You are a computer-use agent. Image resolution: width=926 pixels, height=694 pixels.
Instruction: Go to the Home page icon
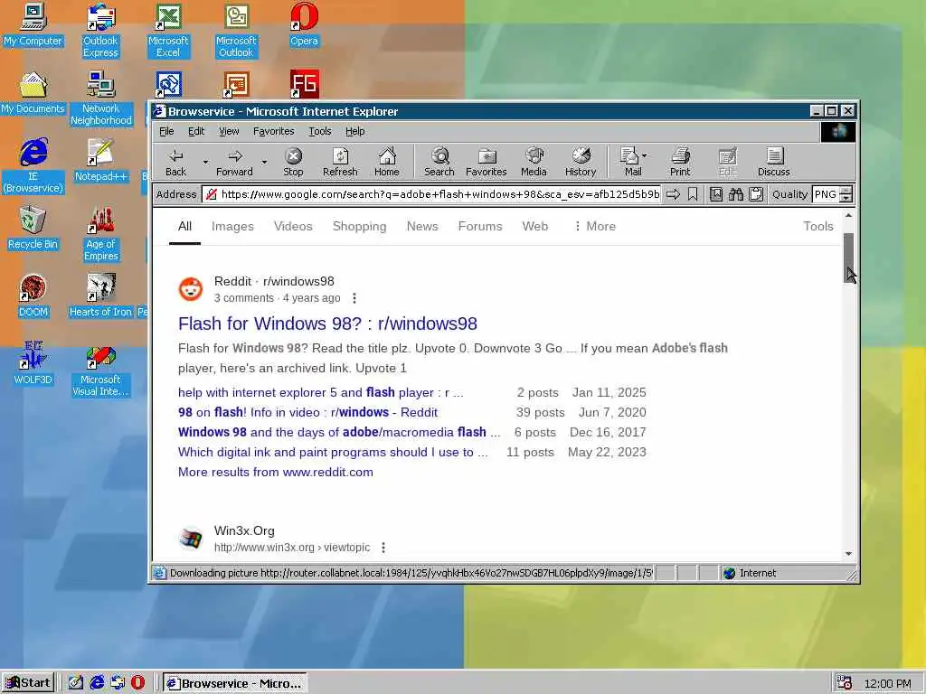[x=387, y=163]
